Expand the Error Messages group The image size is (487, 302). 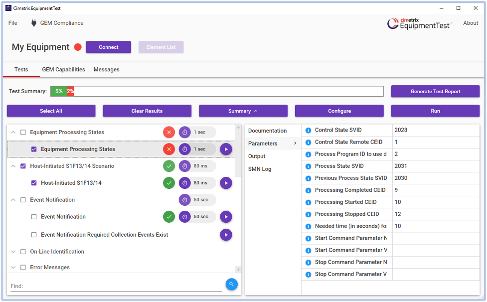[13, 268]
